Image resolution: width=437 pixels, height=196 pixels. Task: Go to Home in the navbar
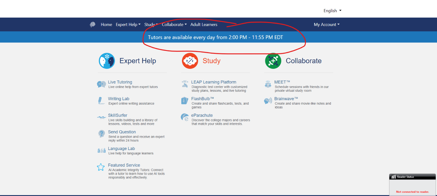tap(106, 25)
